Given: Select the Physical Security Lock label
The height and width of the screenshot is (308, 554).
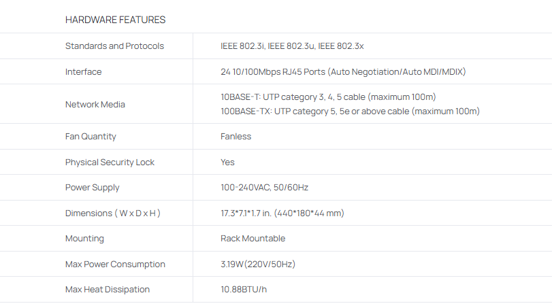Looking at the screenshot, I should click(x=110, y=162).
